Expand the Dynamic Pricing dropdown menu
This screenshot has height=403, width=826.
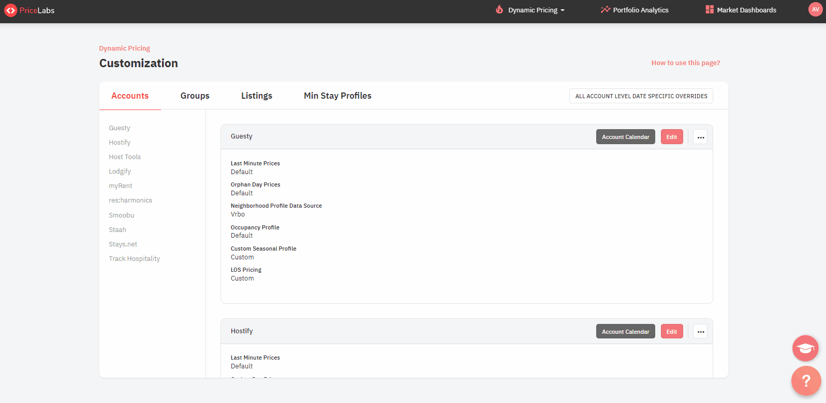[x=536, y=10]
